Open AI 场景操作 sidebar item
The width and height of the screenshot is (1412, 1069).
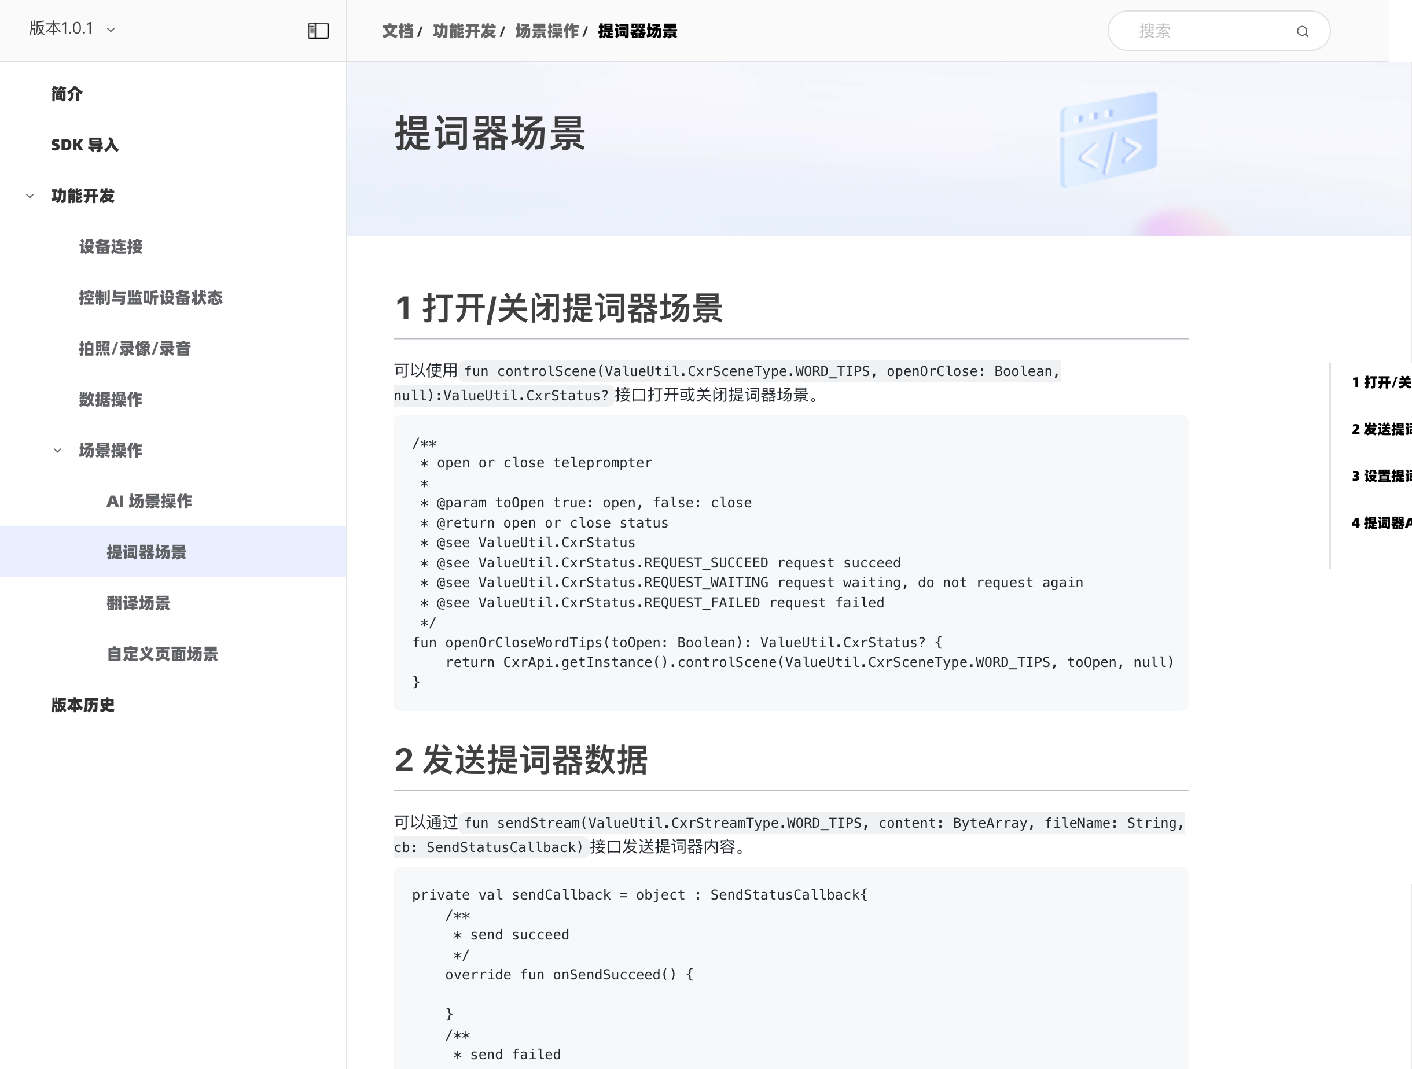[x=149, y=501]
